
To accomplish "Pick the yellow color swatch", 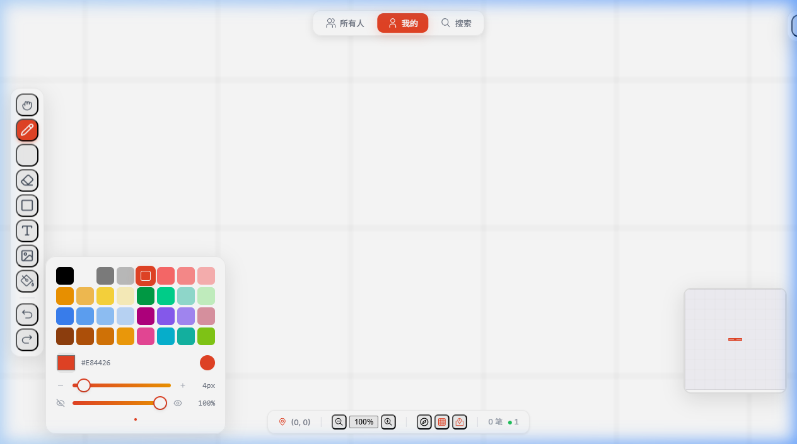I will pos(105,296).
